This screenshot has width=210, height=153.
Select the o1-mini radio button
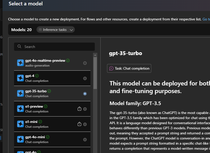(85, 124)
